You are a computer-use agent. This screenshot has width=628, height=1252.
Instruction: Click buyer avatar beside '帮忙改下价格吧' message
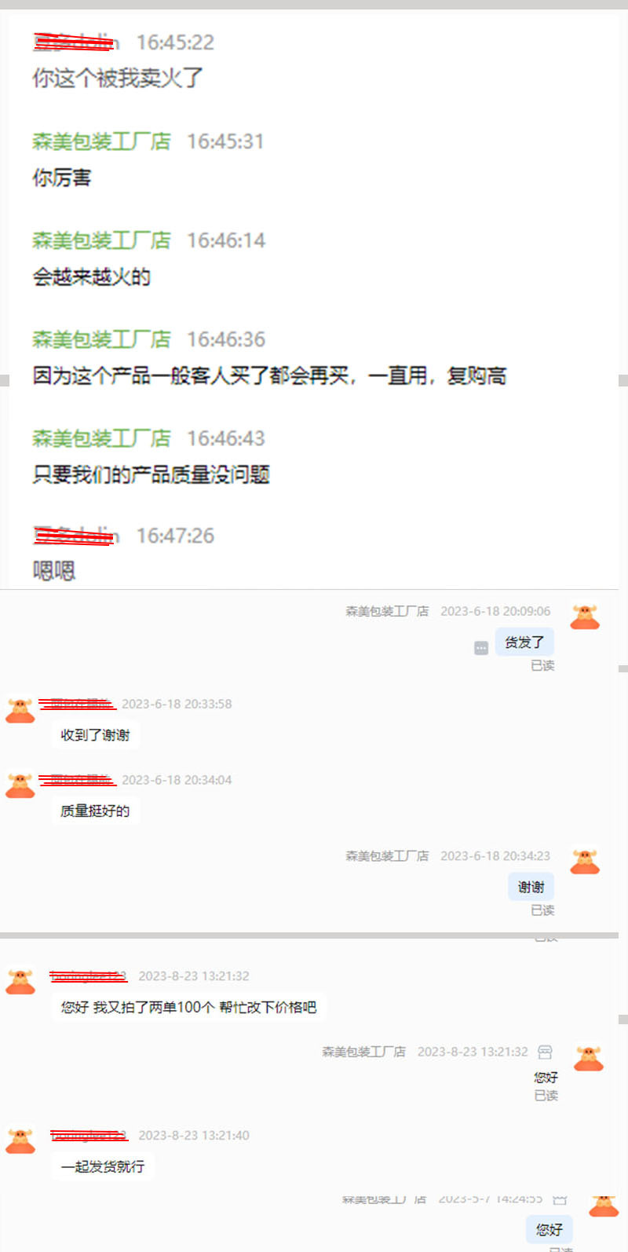tap(20, 982)
